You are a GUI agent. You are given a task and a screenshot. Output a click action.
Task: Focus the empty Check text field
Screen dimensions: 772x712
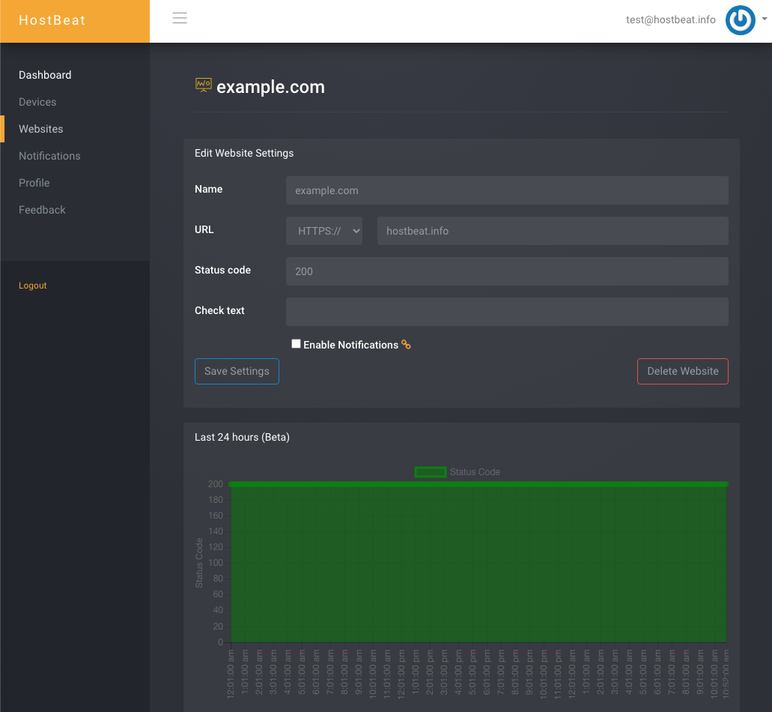(507, 312)
